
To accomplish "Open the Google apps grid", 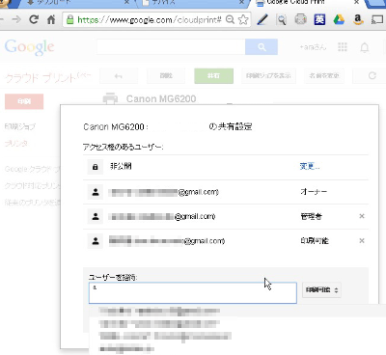I will [343, 47].
